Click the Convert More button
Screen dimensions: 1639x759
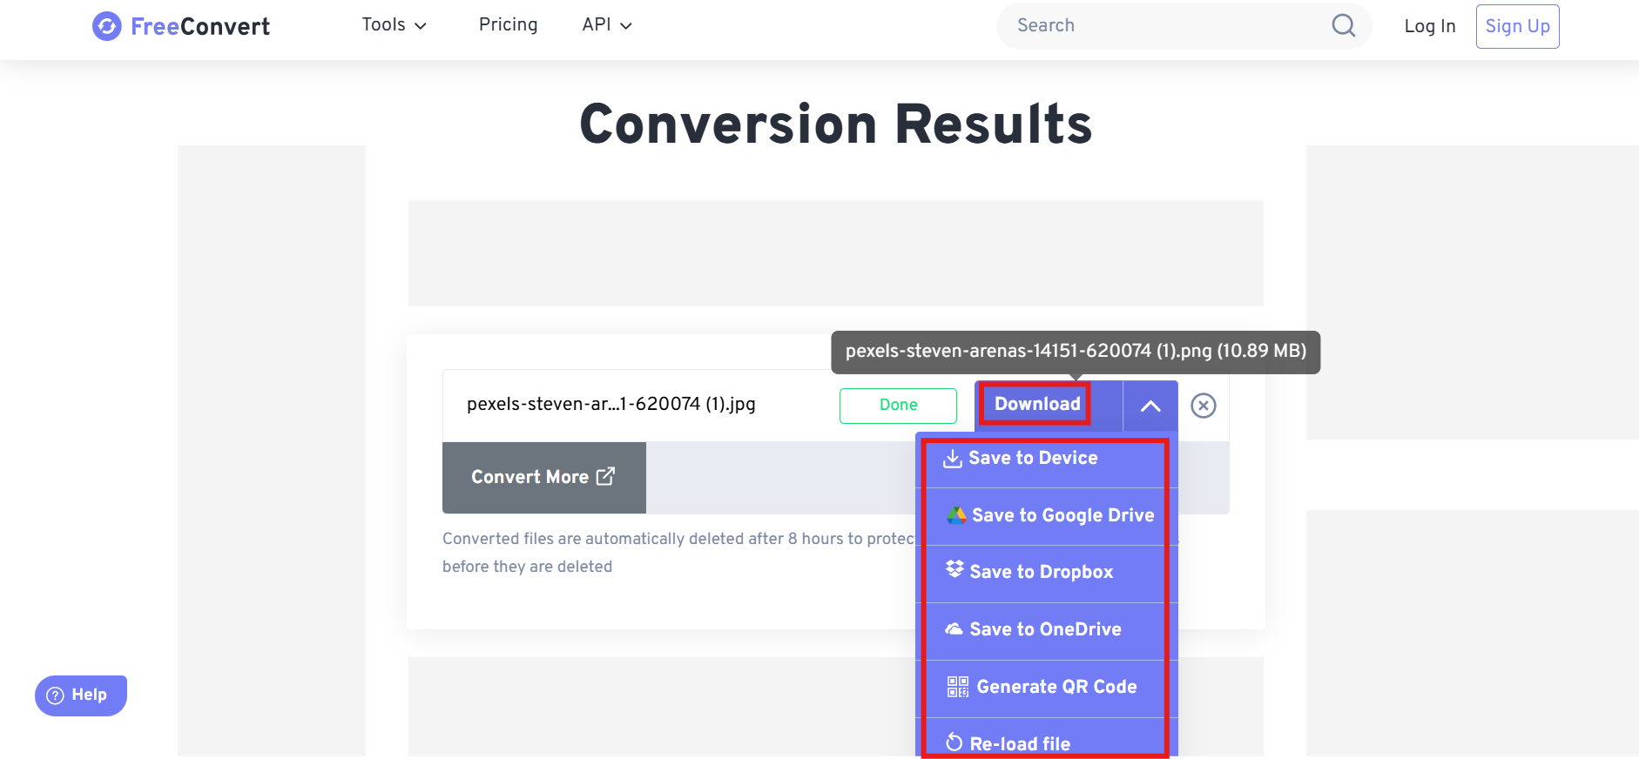543,477
